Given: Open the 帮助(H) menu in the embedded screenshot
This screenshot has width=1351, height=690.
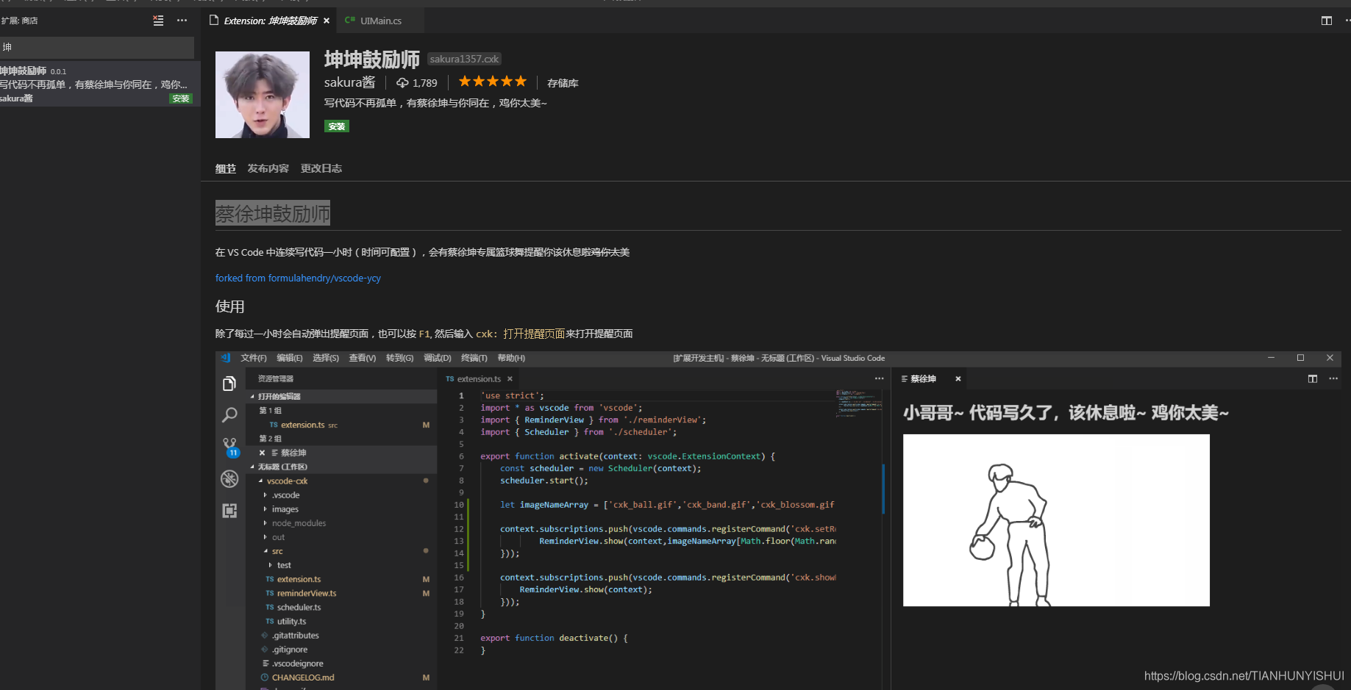Looking at the screenshot, I should 511,358.
